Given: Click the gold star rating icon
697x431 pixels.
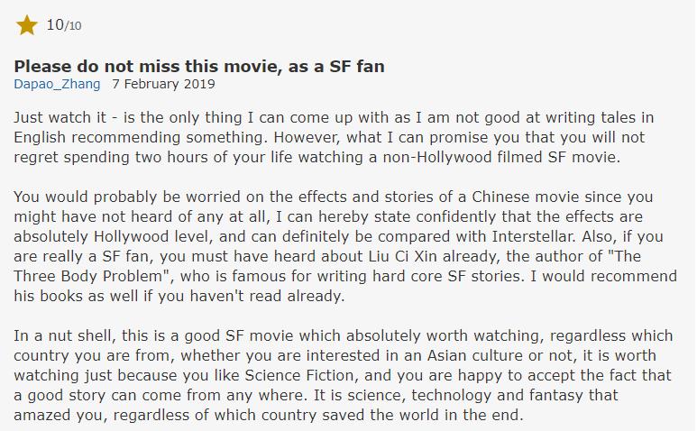Looking at the screenshot, I should (26, 25).
